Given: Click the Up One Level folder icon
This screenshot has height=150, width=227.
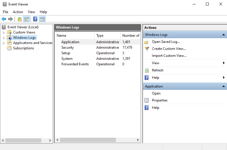Looking at the screenshot, I should (x=20, y=19).
